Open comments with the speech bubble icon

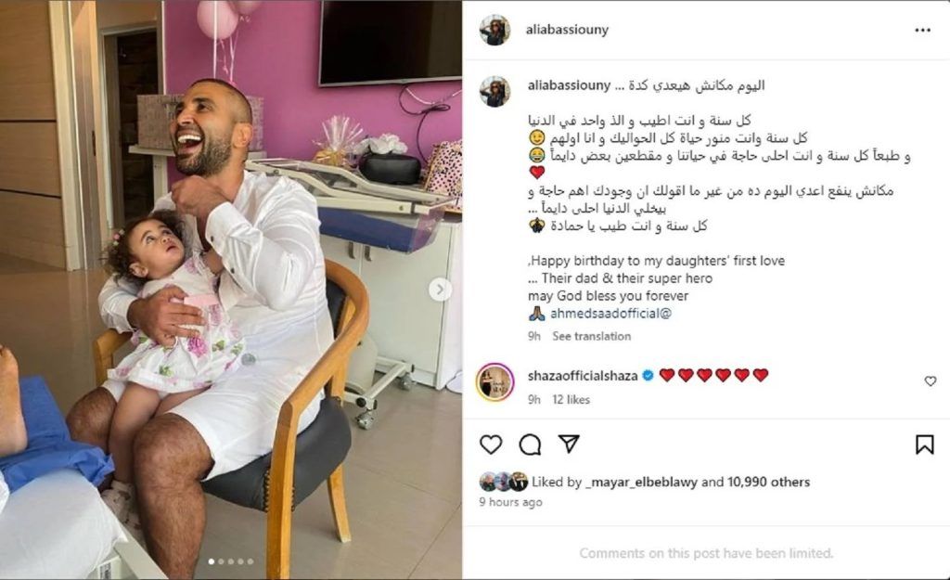pyautogui.click(x=530, y=445)
